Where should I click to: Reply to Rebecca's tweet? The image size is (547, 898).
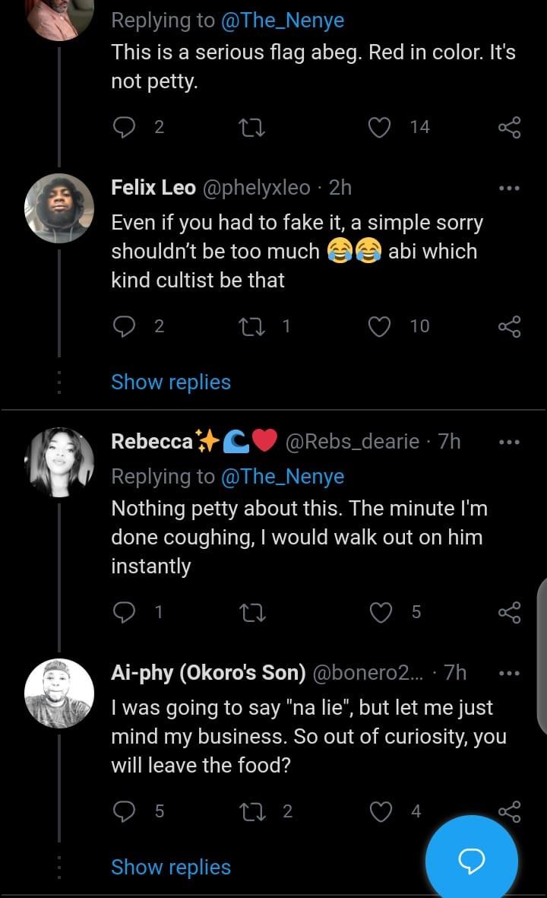pyautogui.click(x=124, y=612)
